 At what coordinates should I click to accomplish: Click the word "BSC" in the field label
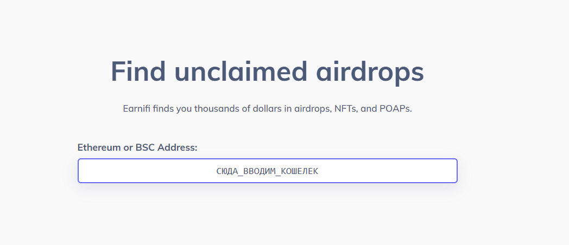pyautogui.click(x=145, y=147)
